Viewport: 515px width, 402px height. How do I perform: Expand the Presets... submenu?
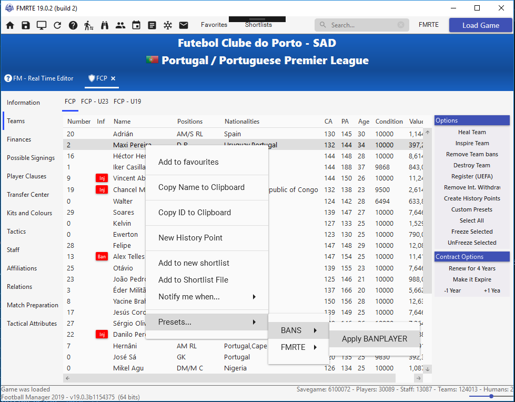pyautogui.click(x=207, y=322)
